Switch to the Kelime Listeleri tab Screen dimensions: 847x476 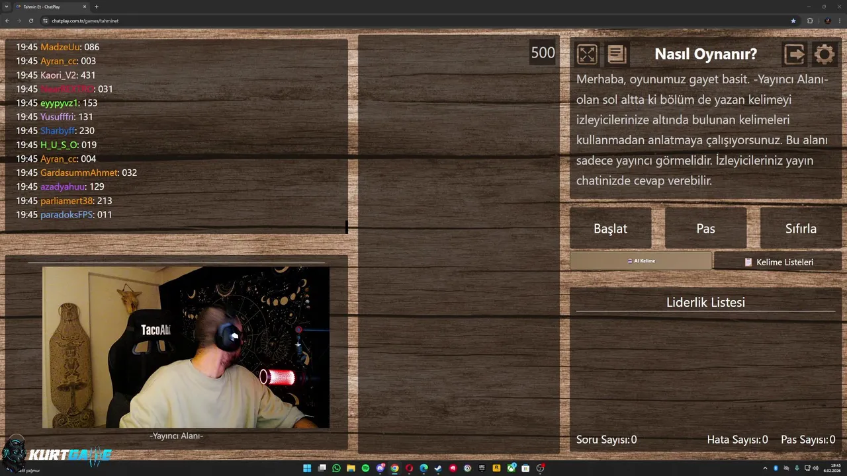tap(778, 262)
